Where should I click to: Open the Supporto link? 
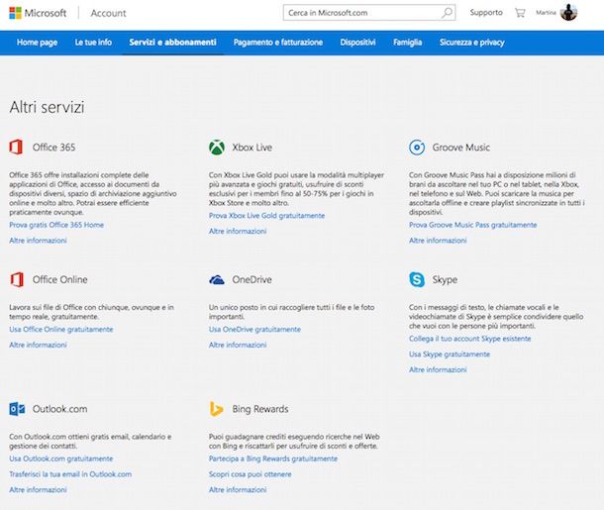pyautogui.click(x=486, y=12)
